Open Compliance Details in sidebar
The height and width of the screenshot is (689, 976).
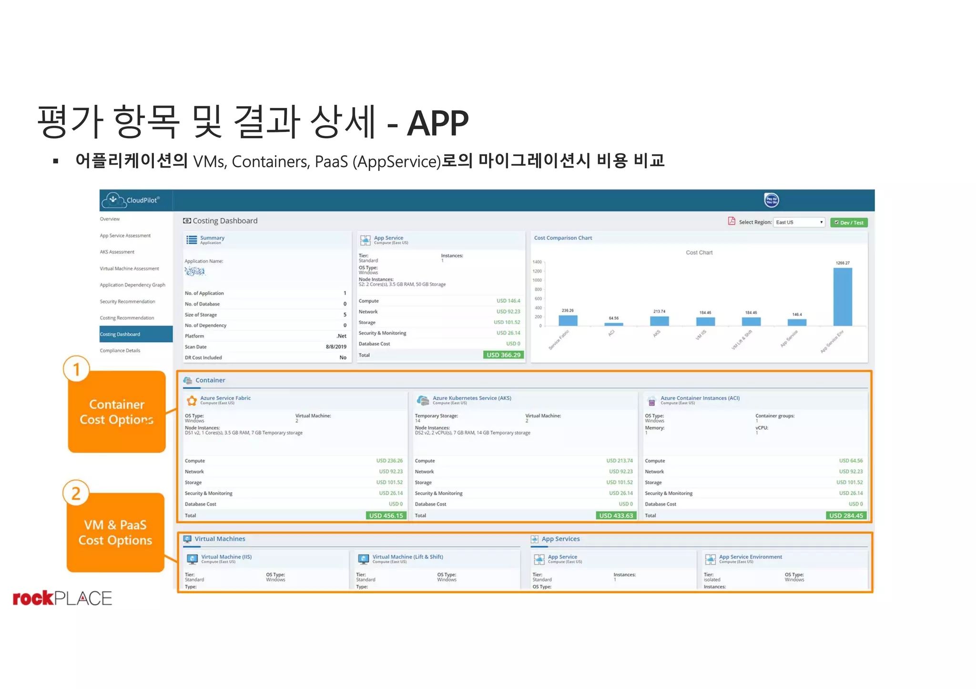[x=120, y=350]
